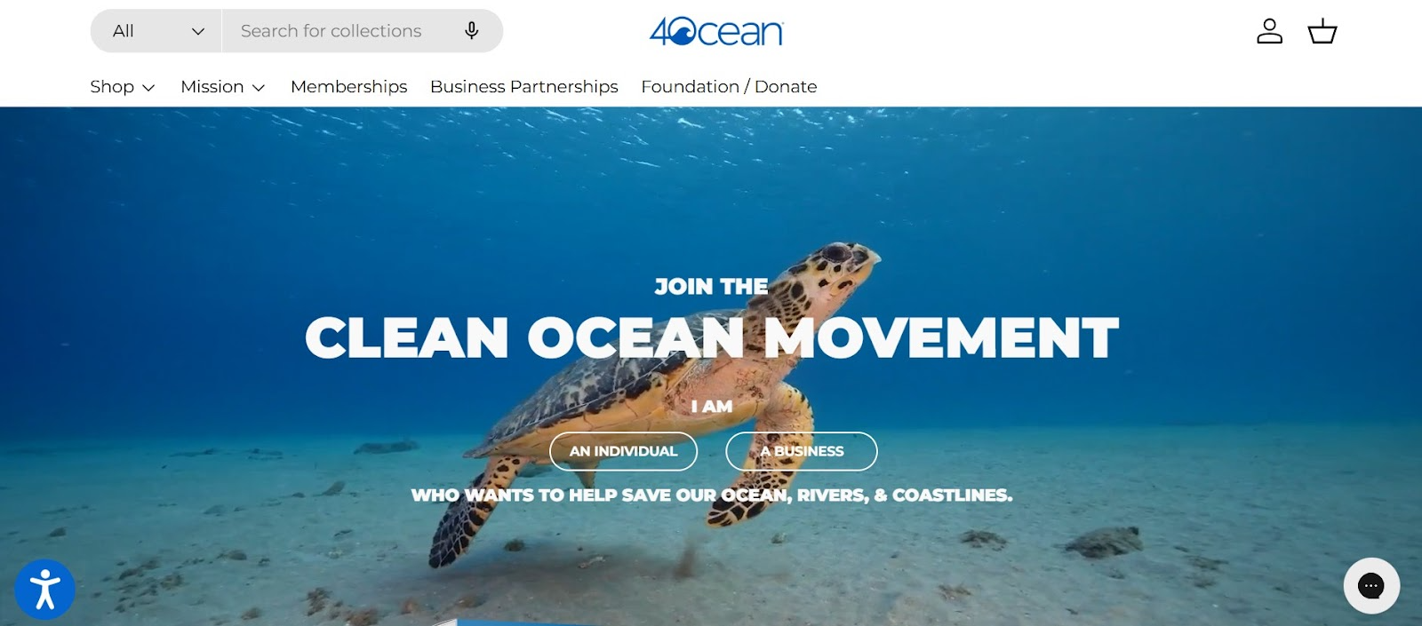The image size is (1422, 626).
Task: Open Business Partnerships menu item
Action: pyautogui.click(x=523, y=87)
